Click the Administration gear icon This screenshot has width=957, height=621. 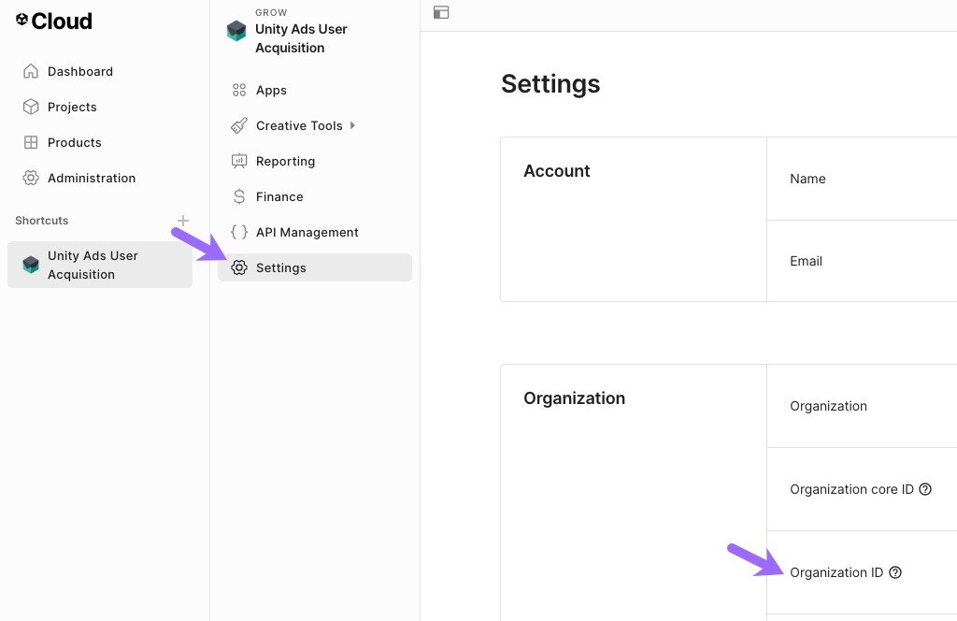(31, 178)
